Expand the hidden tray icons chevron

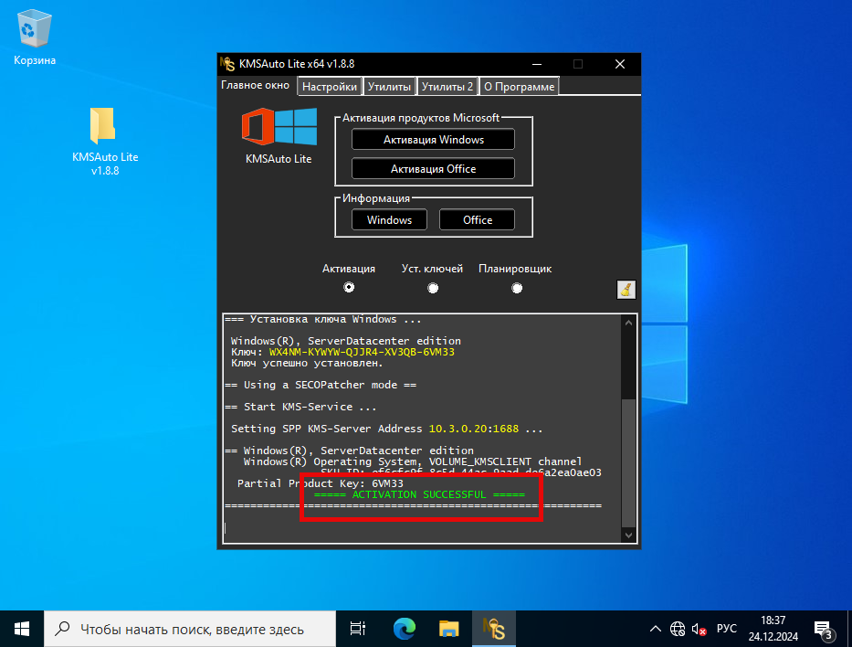coord(655,628)
